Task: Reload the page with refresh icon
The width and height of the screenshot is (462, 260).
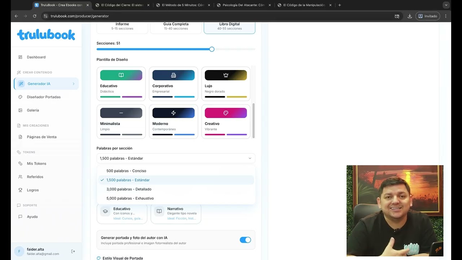Action: pos(35,16)
